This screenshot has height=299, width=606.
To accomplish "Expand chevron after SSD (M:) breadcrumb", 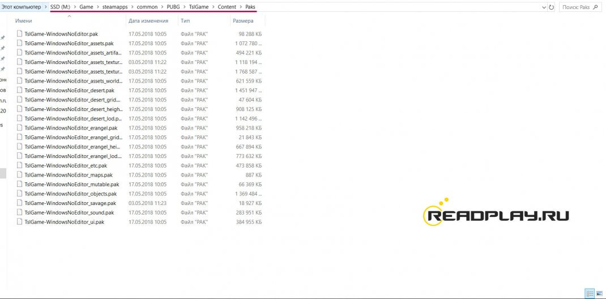I will pyautogui.click(x=75, y=7).
